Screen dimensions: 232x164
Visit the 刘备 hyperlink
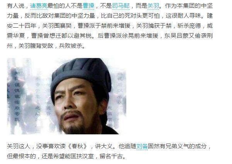[x=142, y=146]
